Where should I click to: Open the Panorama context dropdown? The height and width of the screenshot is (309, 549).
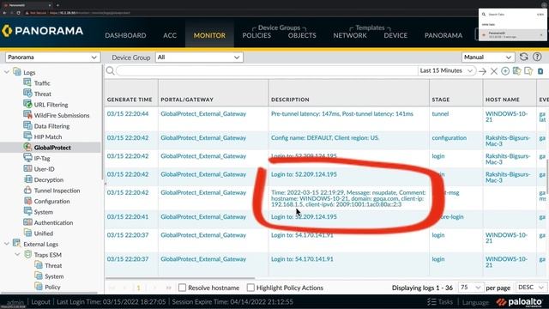[x=53, y=58]
